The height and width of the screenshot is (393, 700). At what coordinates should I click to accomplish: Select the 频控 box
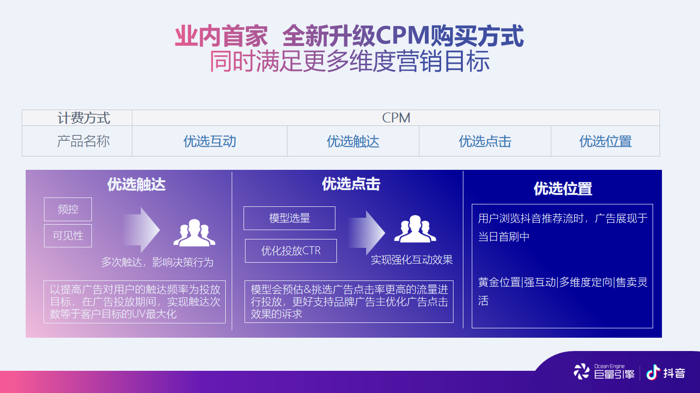(68, 209)
